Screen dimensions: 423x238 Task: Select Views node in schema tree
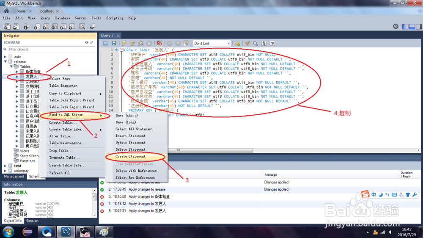24,151
